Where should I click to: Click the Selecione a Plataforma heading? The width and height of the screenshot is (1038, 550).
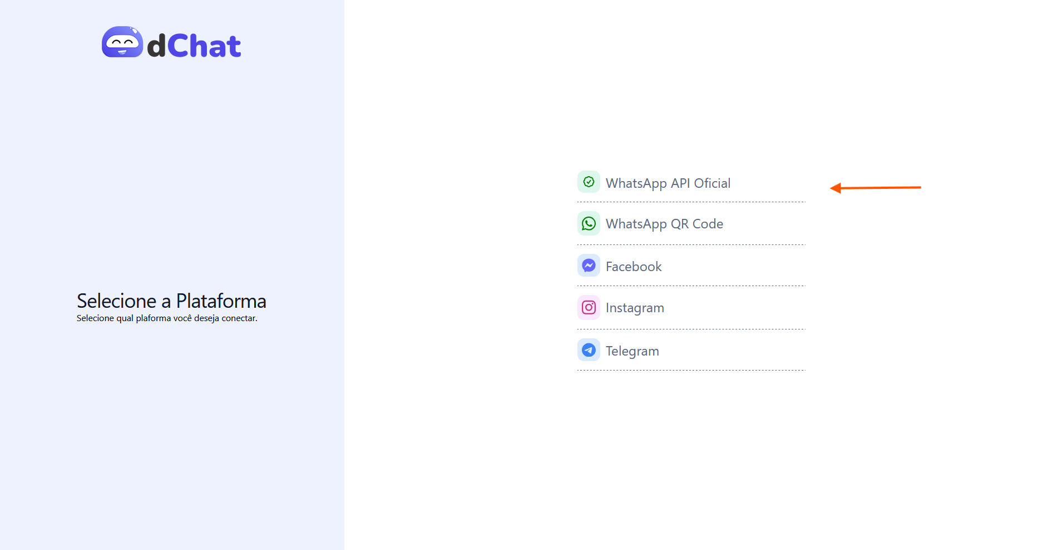(171, 301)
